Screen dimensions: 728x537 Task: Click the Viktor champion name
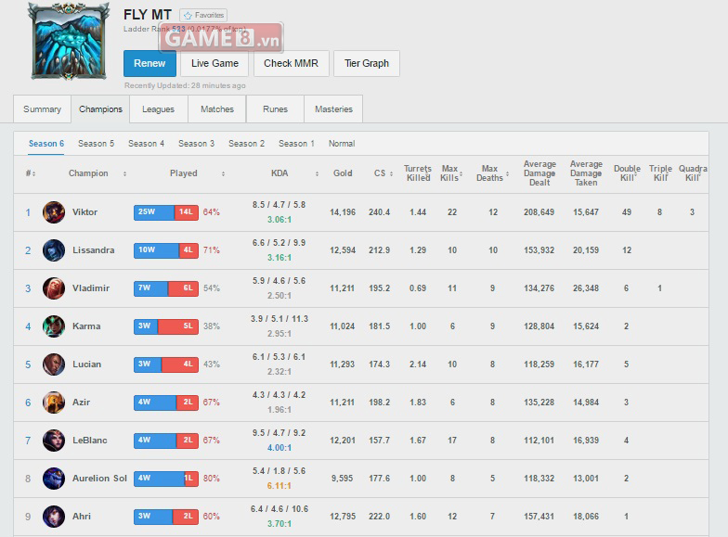[x=85, y=212]
